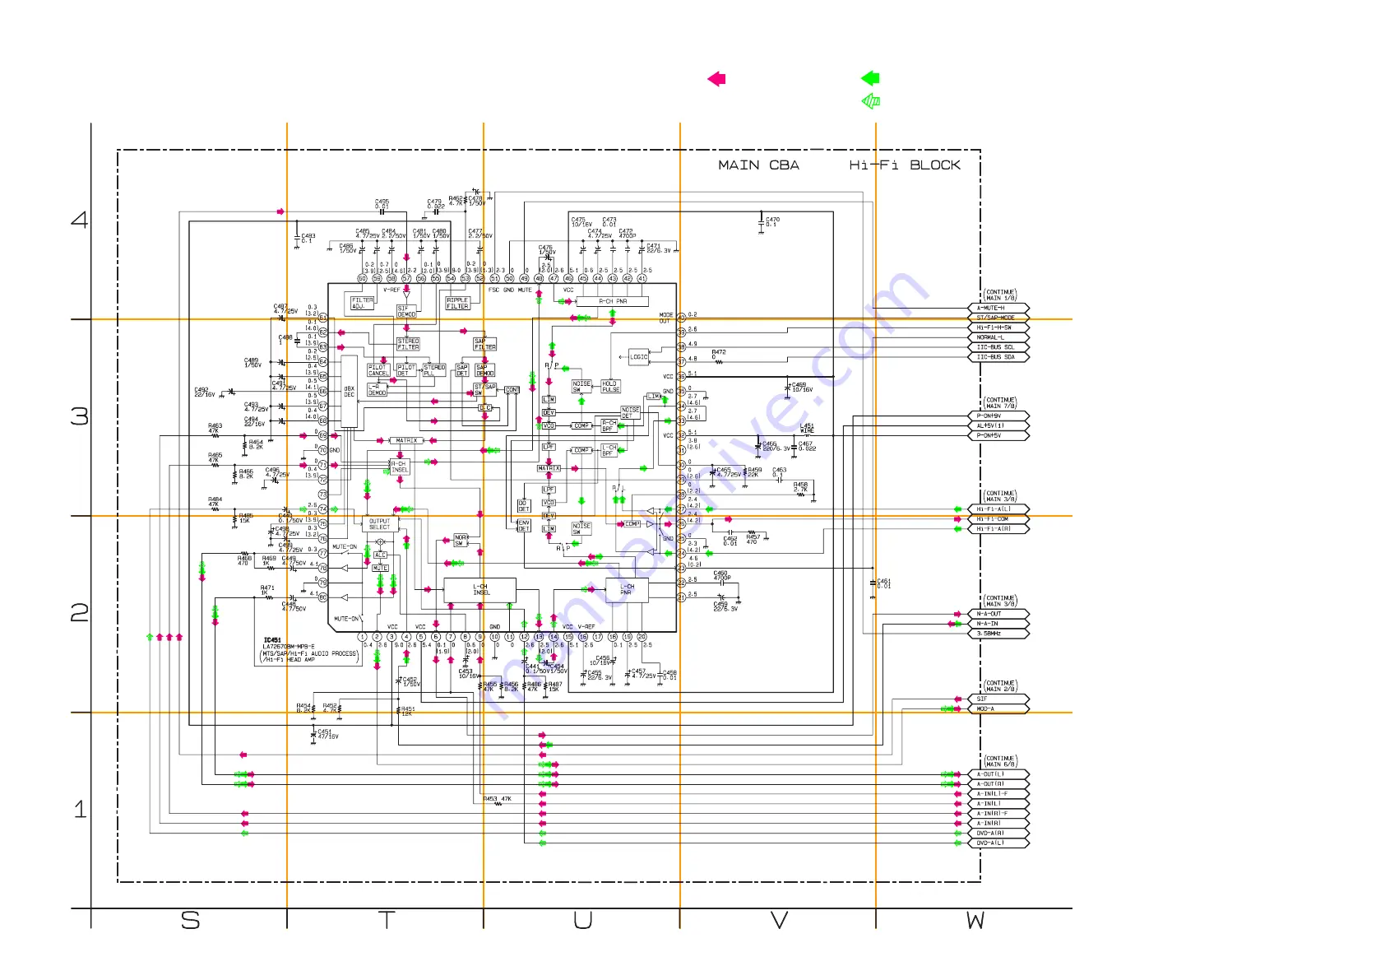1399x980 pixels.
Task: Click the A-OUT(R) connector
Action: pos(998,784)
